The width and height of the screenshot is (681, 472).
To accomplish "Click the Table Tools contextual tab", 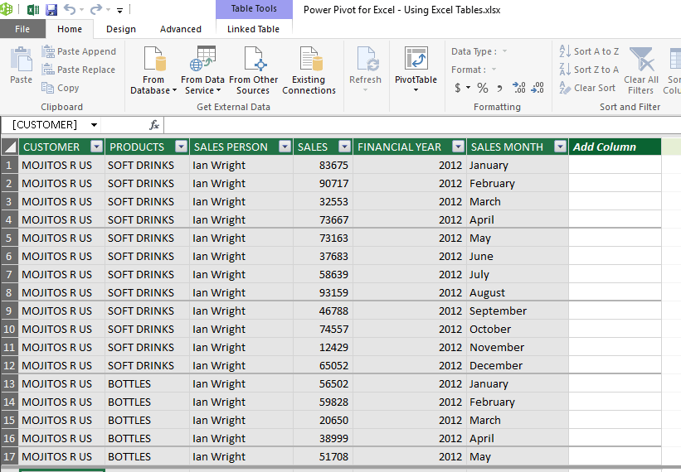I will click(x=254, y=8).
